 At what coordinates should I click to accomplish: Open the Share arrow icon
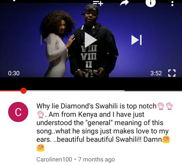click(124, 3)
